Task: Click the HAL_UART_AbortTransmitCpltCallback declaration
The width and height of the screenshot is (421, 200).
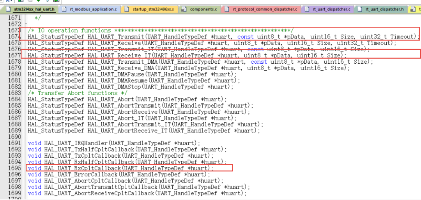Action: pos(139,187)
